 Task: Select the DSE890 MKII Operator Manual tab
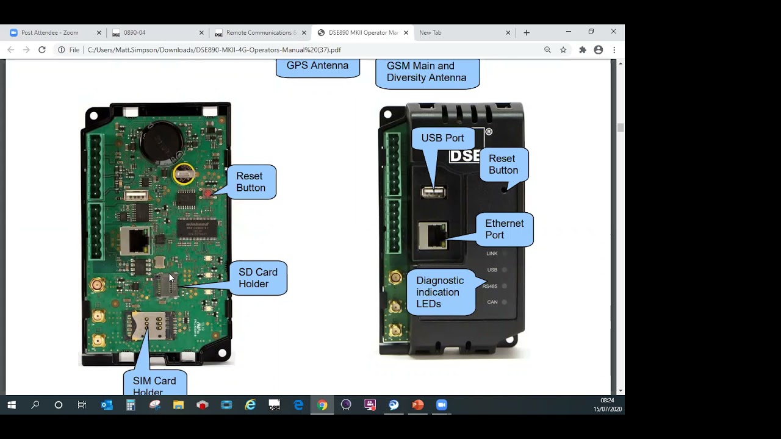[363, 33]
